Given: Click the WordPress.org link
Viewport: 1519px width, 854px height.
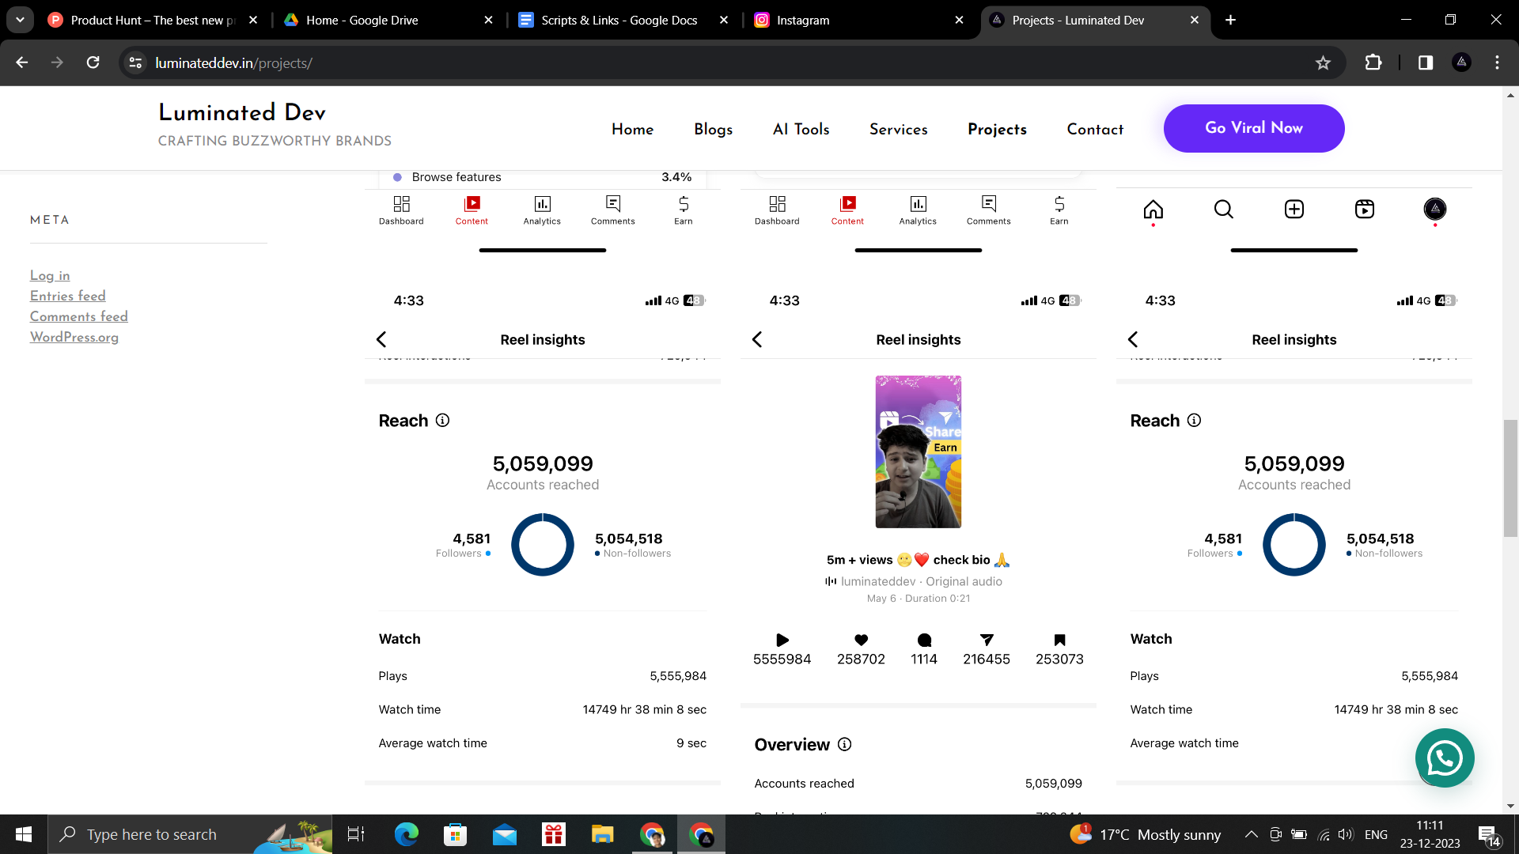Looking at the screenshot, I should click(x=74, y=337).
